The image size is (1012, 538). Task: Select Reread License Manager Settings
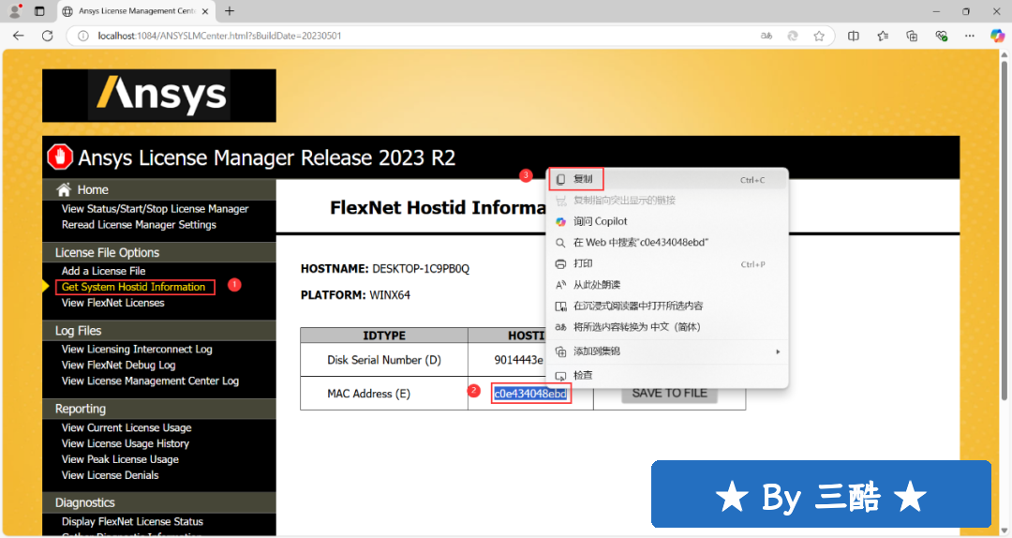pos(139,225)
